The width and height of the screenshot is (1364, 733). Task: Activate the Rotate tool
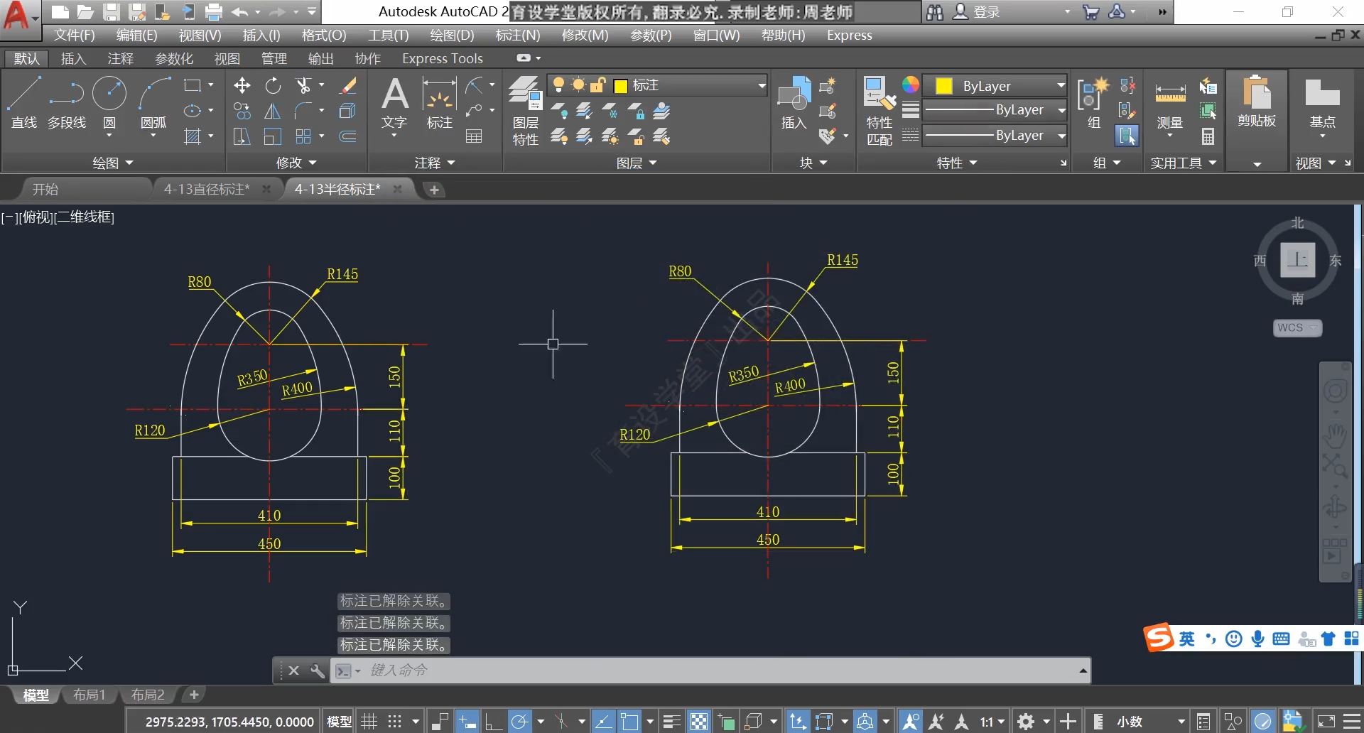coord(273,86)
